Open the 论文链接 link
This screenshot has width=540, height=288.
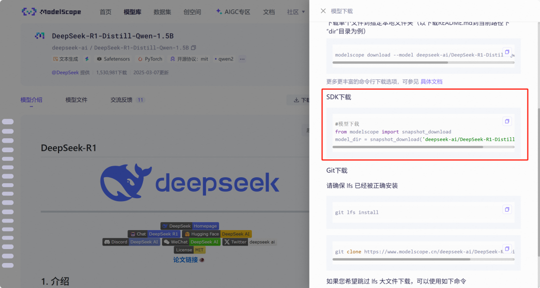tap(185, 260)
